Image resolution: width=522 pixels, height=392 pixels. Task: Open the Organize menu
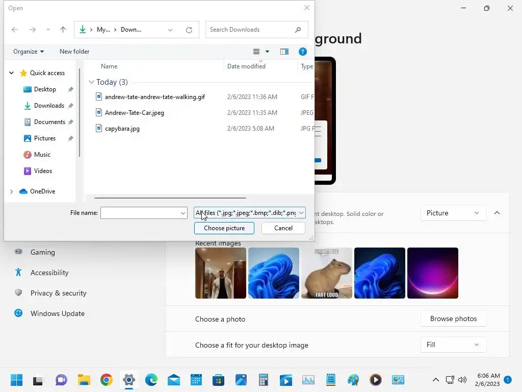coord(29,52)
